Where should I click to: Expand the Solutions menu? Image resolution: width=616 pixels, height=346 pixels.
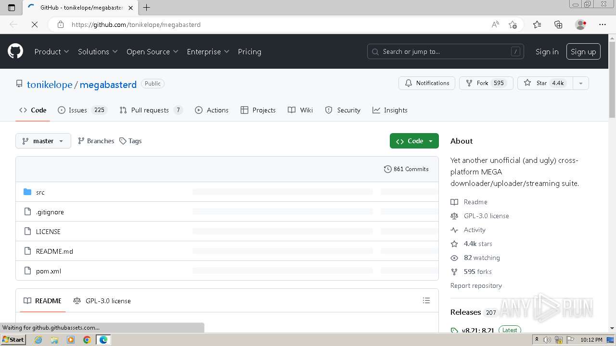pos(98,51)
